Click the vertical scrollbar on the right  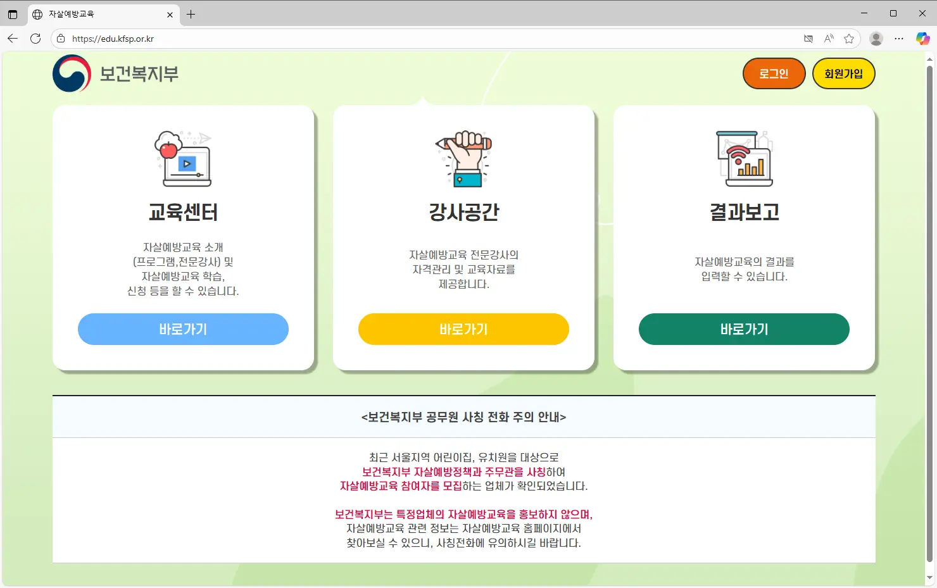point(929,253)
